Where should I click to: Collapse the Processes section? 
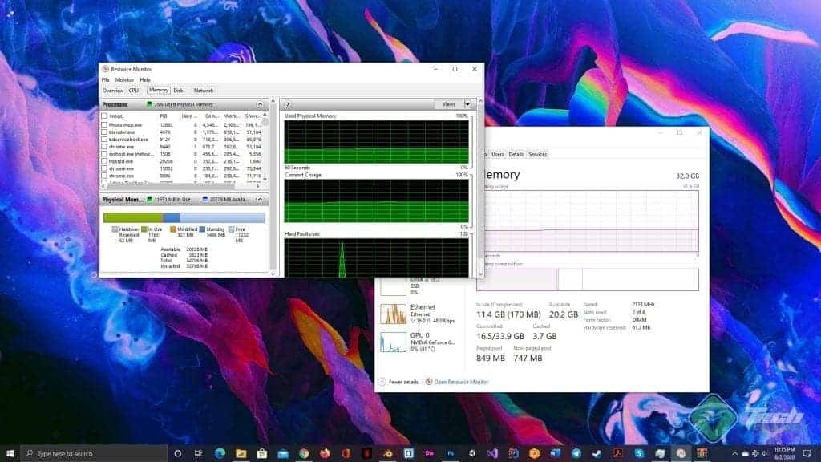coord(260,104)
